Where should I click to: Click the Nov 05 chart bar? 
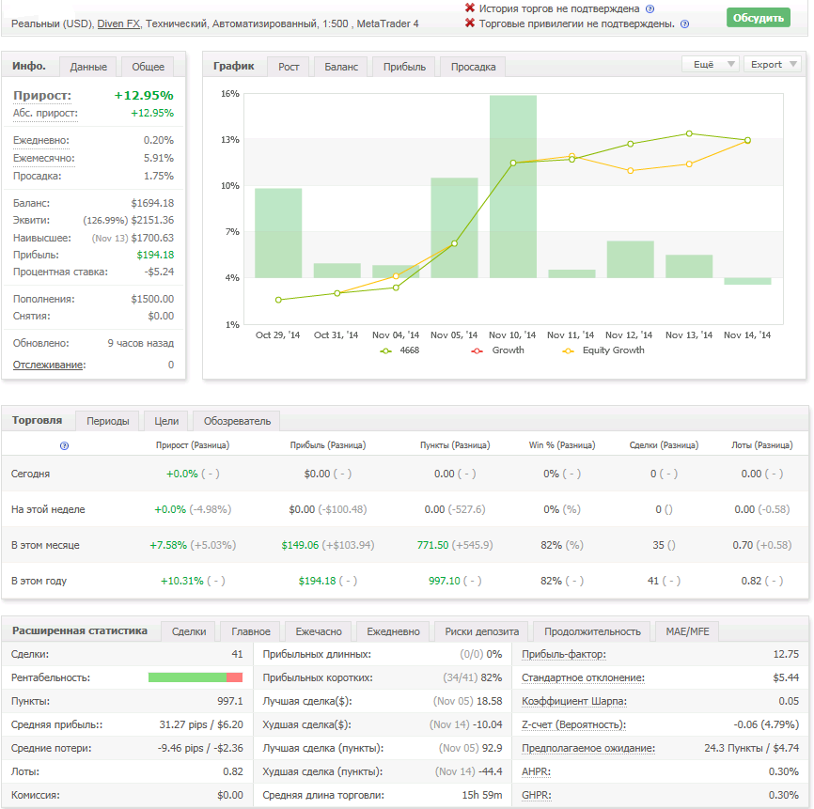[454, 227]
